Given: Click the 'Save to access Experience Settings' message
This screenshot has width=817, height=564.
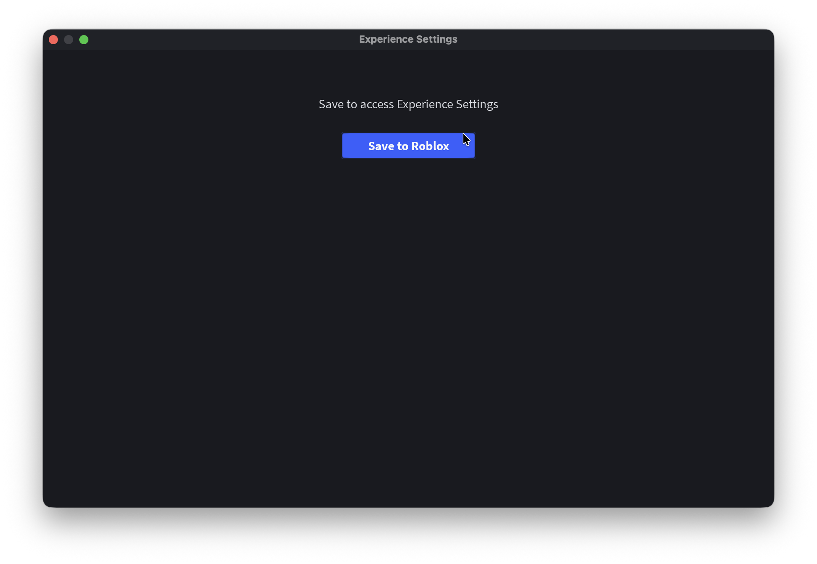Looking at the screenshot, I should [x=408, y=104].
